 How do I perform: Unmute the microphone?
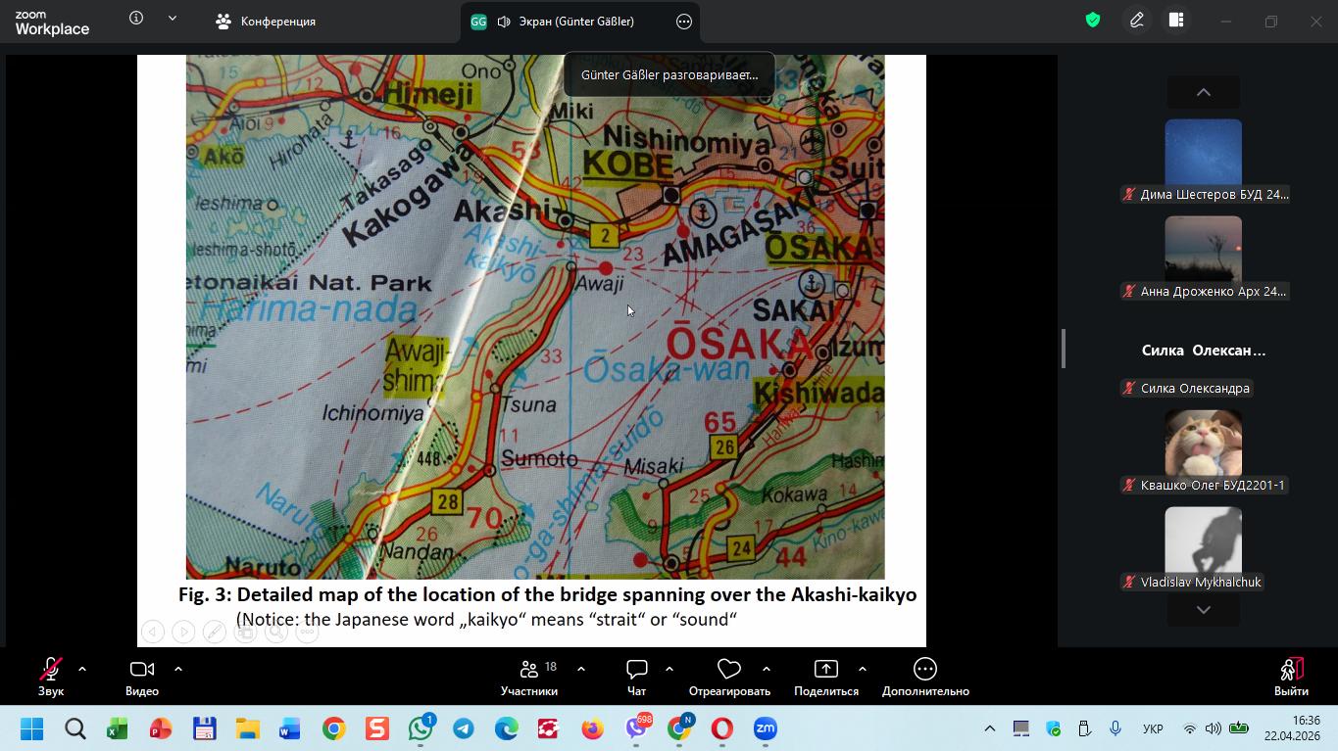(51, 676)
